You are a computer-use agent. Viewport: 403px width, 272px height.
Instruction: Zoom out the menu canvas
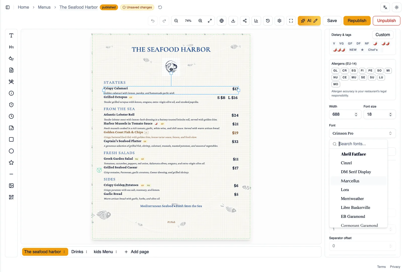pos(176,21)
